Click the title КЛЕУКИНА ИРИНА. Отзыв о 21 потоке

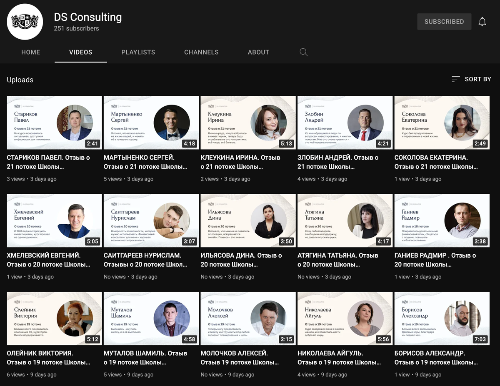click(240, 162)
